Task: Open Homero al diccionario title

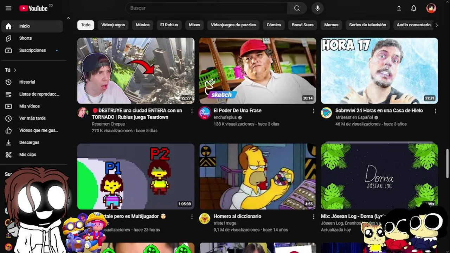Action: tap(237, 216)
